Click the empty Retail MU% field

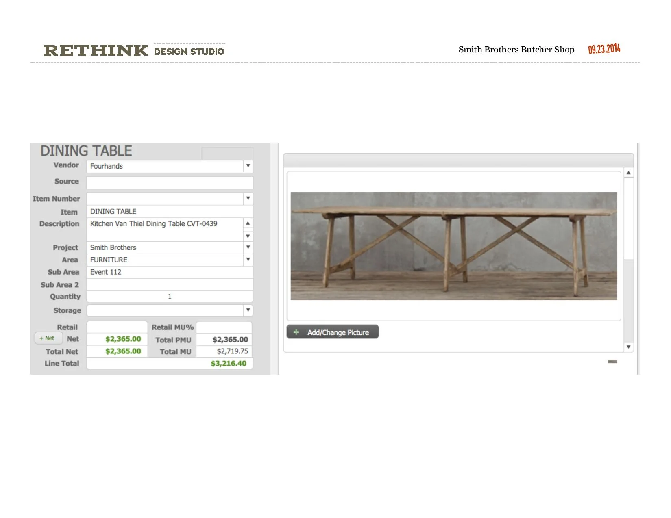[224, 327]
